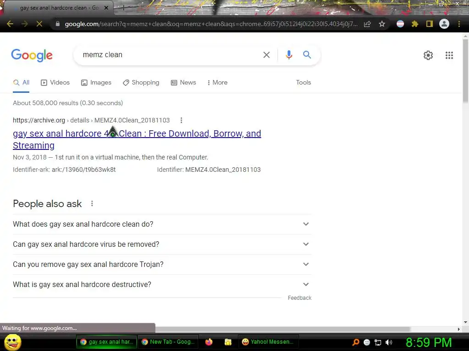Expand 'What is gay sex anal hardcore destructive?'
469x351 pixels.
tap(162, 284)
